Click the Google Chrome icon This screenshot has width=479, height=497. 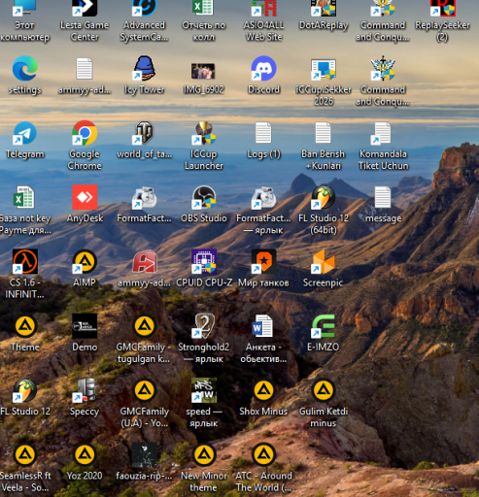coord(85,133)
